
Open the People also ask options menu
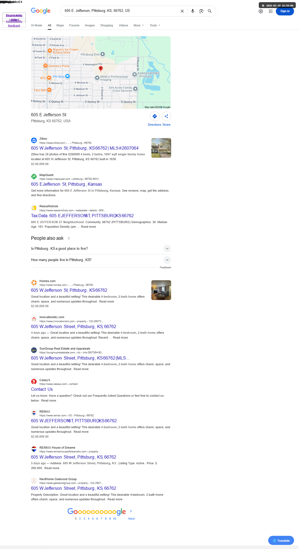(69, 238)
